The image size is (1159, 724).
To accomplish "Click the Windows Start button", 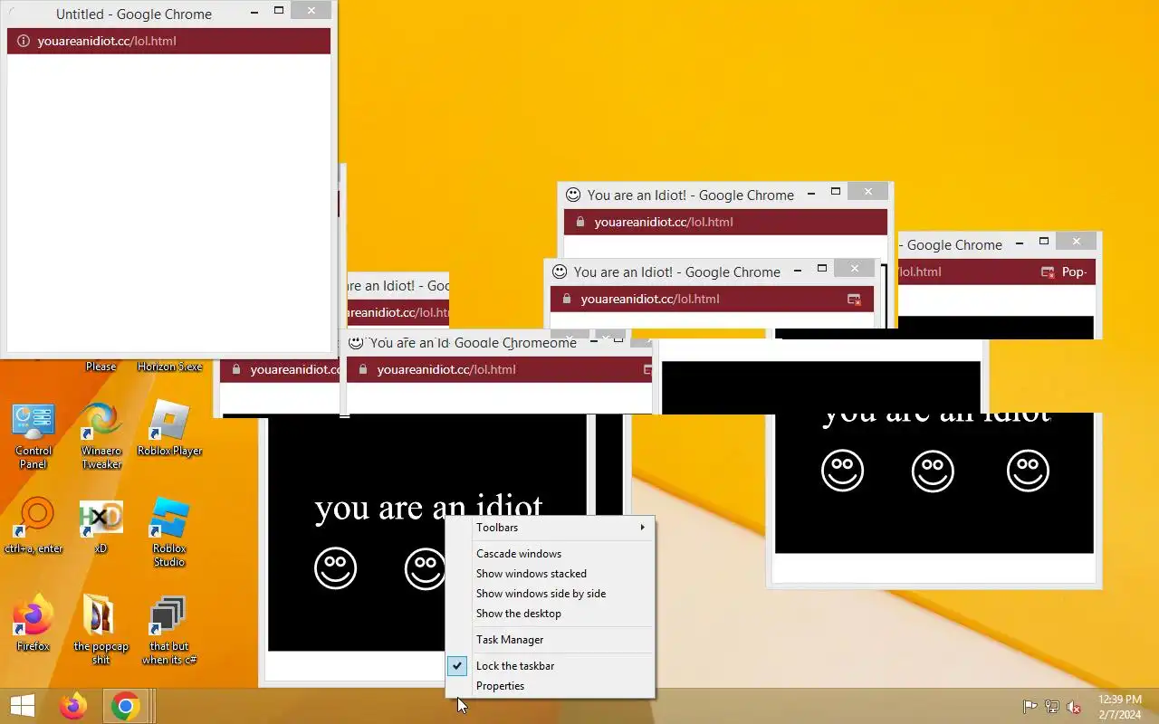I will click(x=22, y=706).
